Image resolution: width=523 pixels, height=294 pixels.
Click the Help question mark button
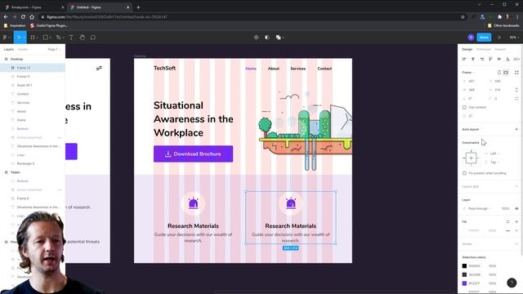tap(512, 283)
